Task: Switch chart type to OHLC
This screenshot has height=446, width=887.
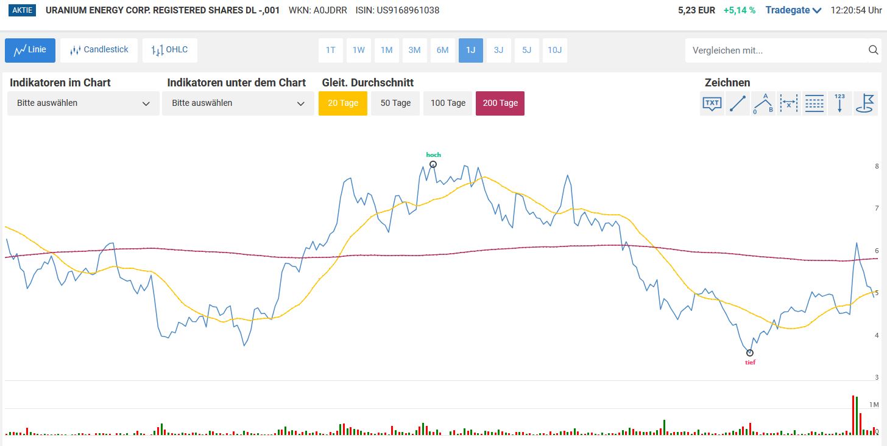Action: coord(170,51)
